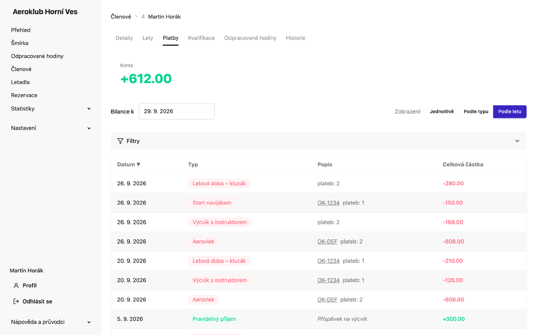Viewport: 536px width, 335px height.
Task: Expand the Filtry panel chevron
Action: 517,141
